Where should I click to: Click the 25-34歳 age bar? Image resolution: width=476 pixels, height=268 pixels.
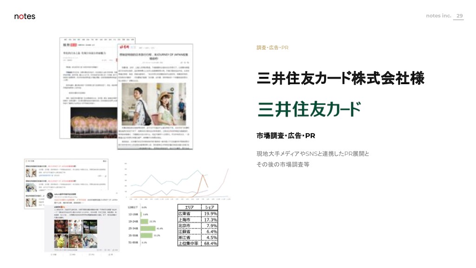pos(148,228)
